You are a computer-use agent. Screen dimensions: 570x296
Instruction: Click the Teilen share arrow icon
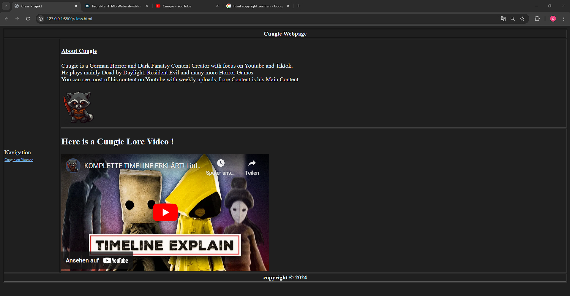coord(252,163)
